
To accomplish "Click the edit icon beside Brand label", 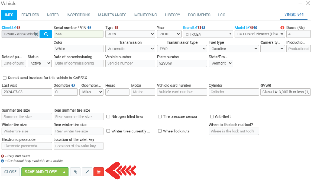I will (195, 28).
